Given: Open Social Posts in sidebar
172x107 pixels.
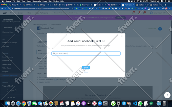Looking at the screenshot, I should pos(7,64).
